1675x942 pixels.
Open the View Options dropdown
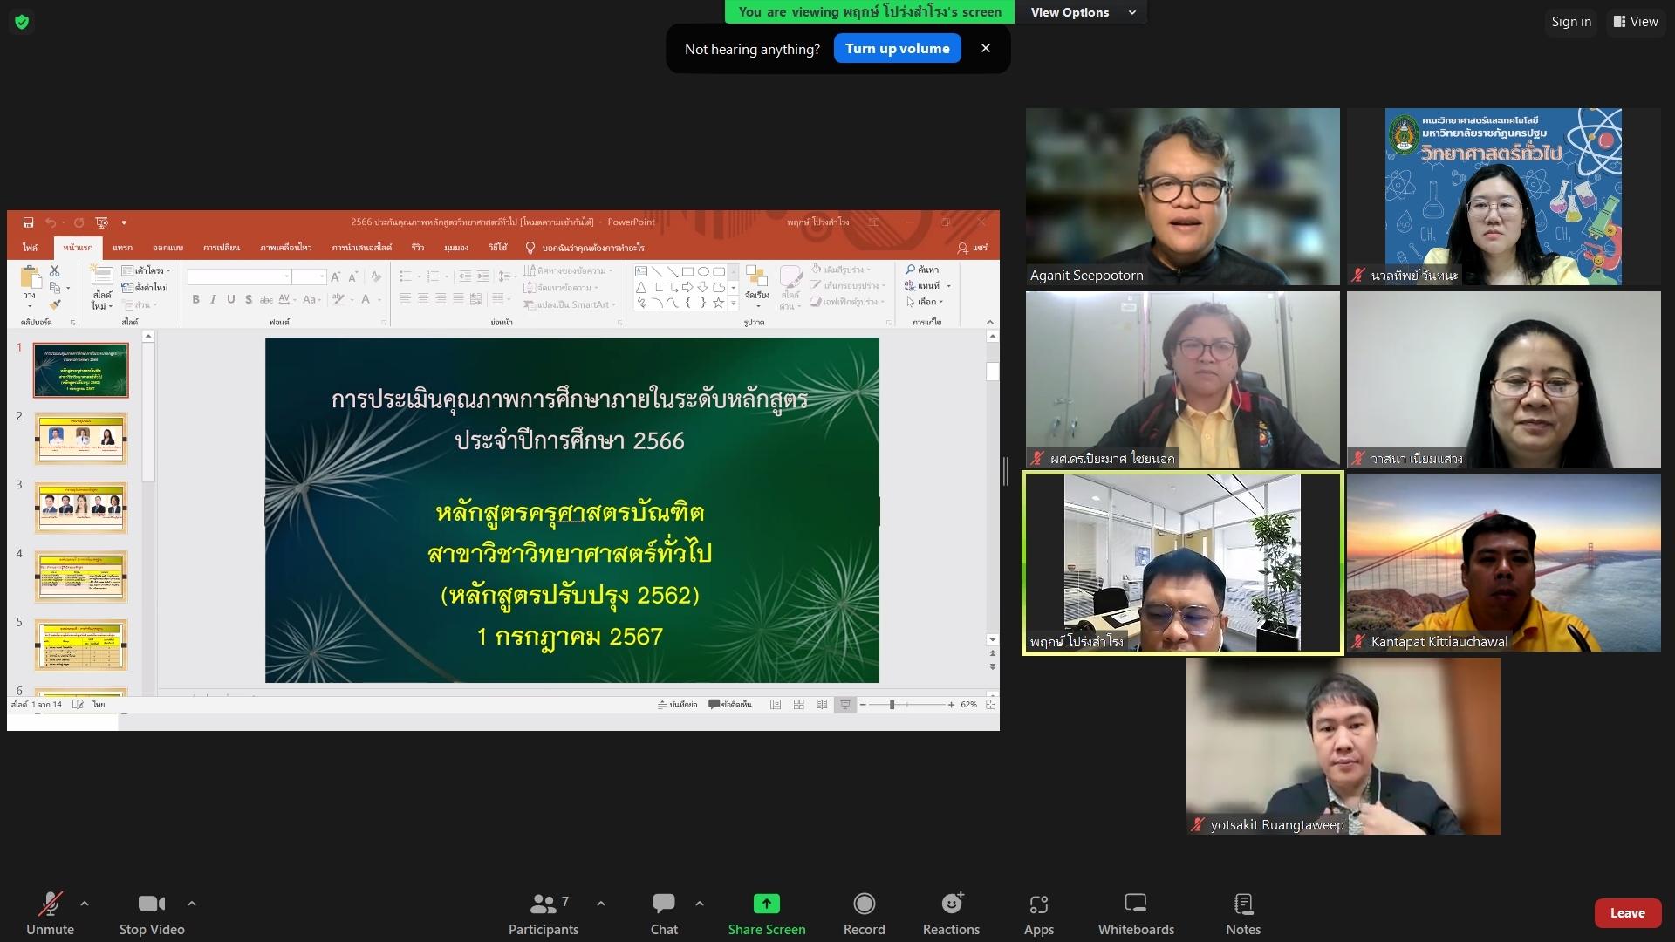click(1081, 12)
